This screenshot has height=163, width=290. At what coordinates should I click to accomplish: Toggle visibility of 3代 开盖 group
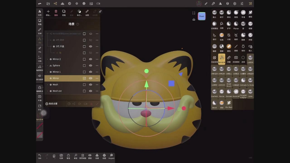(x=90, y=46)
